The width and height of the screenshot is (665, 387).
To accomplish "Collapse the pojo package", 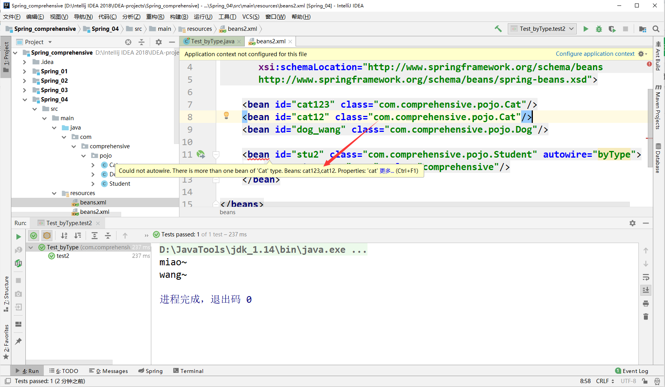I will point(83,156).
